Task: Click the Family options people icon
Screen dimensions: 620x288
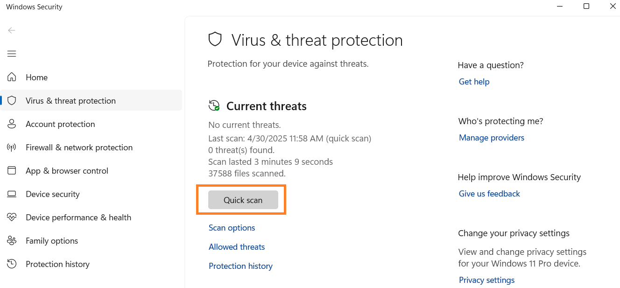Action: click(x=12, y=241)
